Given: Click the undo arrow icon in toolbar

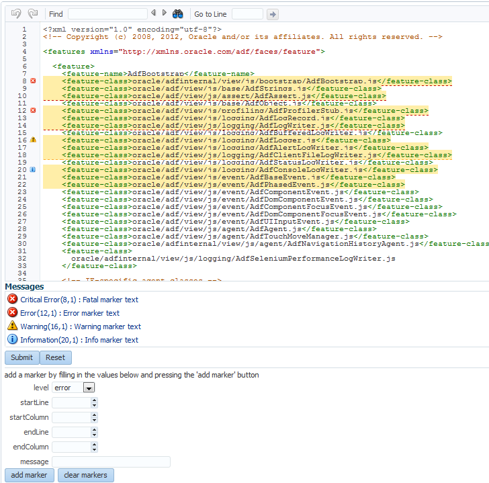Looking at the screenshot, I should point(16,13).
